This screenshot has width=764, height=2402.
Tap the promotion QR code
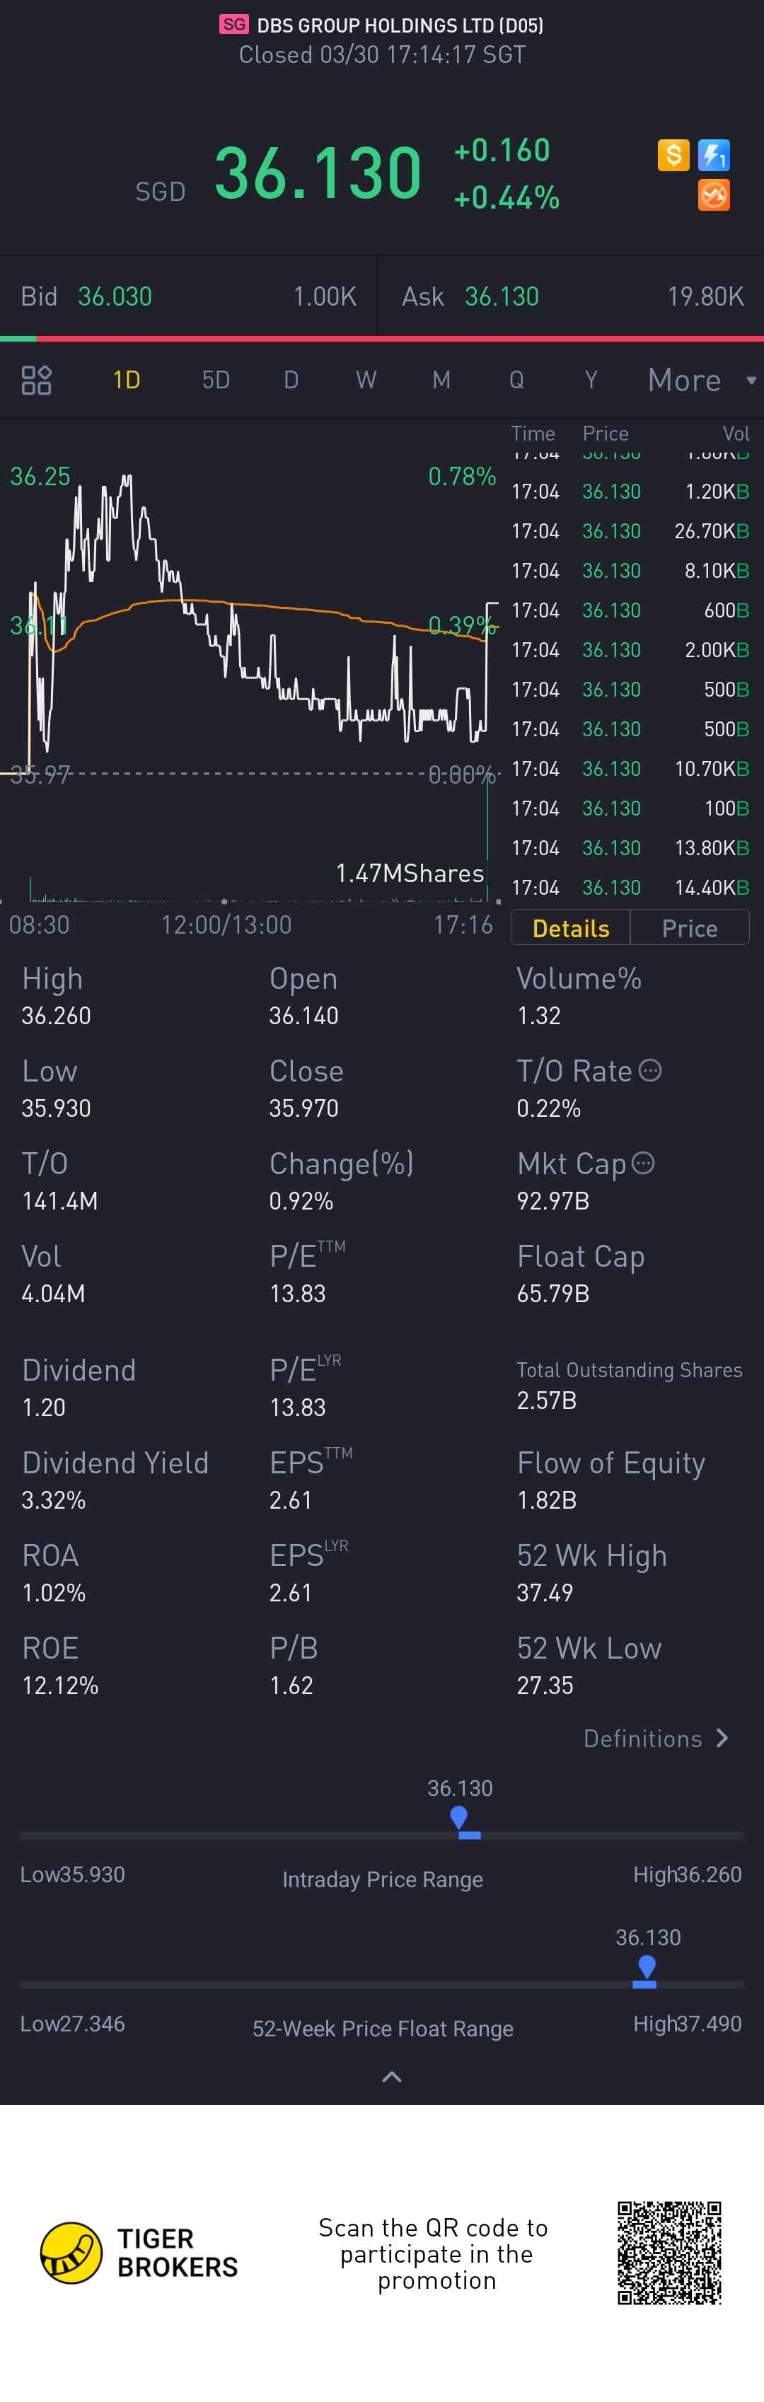click(668, 2253)
